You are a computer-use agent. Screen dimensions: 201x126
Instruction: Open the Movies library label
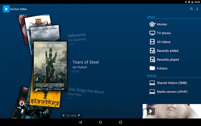point(162,24)
